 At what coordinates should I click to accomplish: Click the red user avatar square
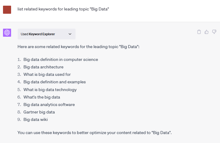tap(7, 10)
